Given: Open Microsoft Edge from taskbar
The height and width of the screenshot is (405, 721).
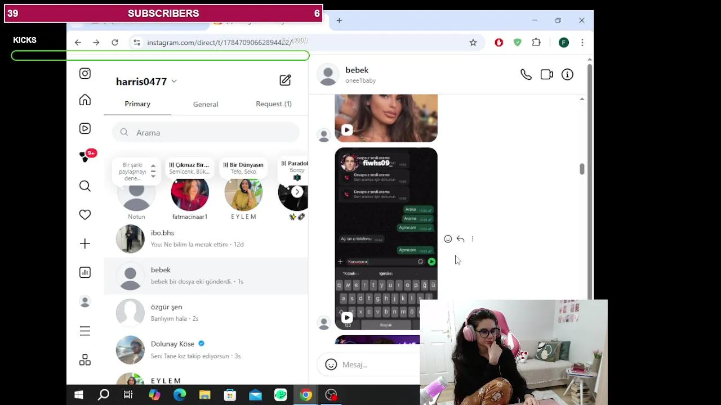Looking at the screenshot, I should coord(179,395).
